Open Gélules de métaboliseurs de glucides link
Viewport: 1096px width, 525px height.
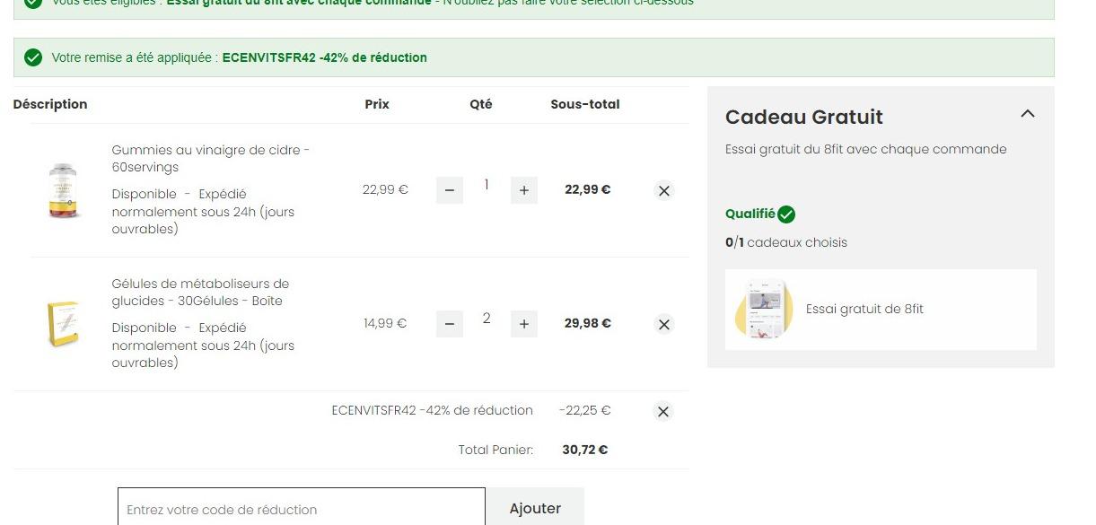pos(200,293)
